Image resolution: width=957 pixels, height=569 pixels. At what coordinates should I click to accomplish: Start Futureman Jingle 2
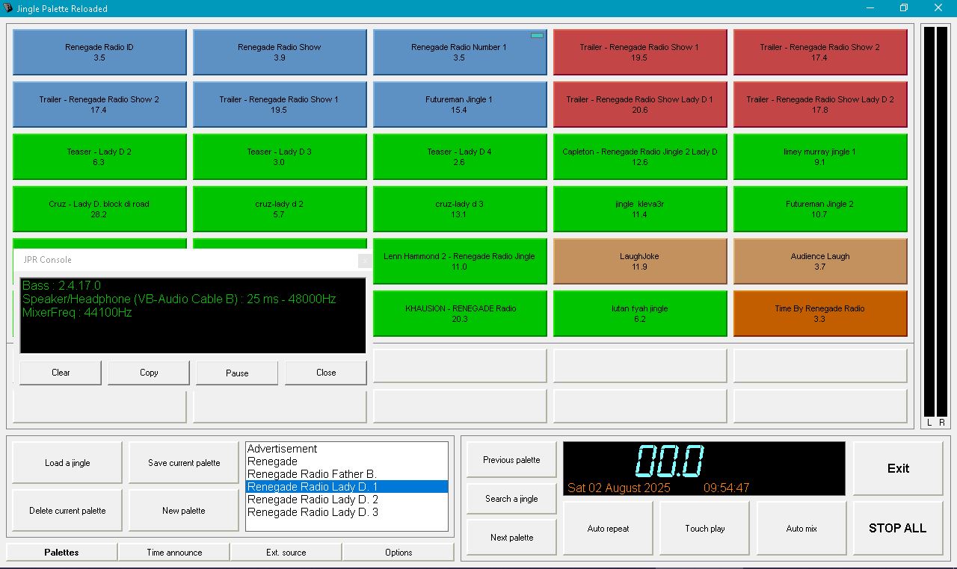[x=820, y=209]
